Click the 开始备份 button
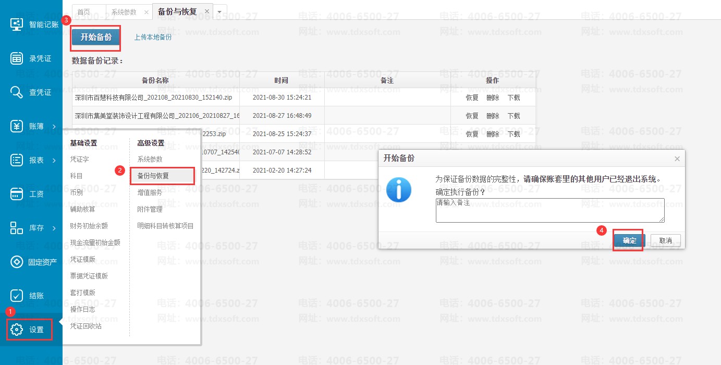This screenshot has width=721, height=365. click(96, 37)
